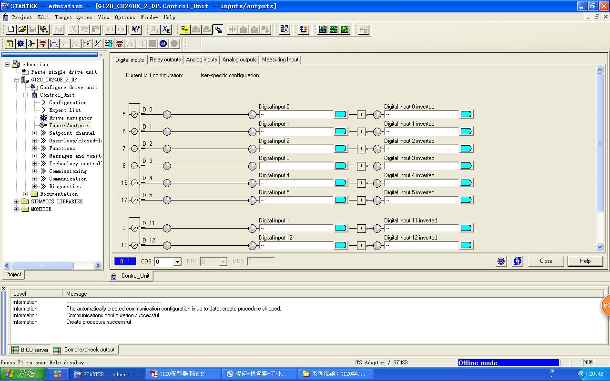Click the trapezoid ramp function toolbar icon

coord(54,44)
